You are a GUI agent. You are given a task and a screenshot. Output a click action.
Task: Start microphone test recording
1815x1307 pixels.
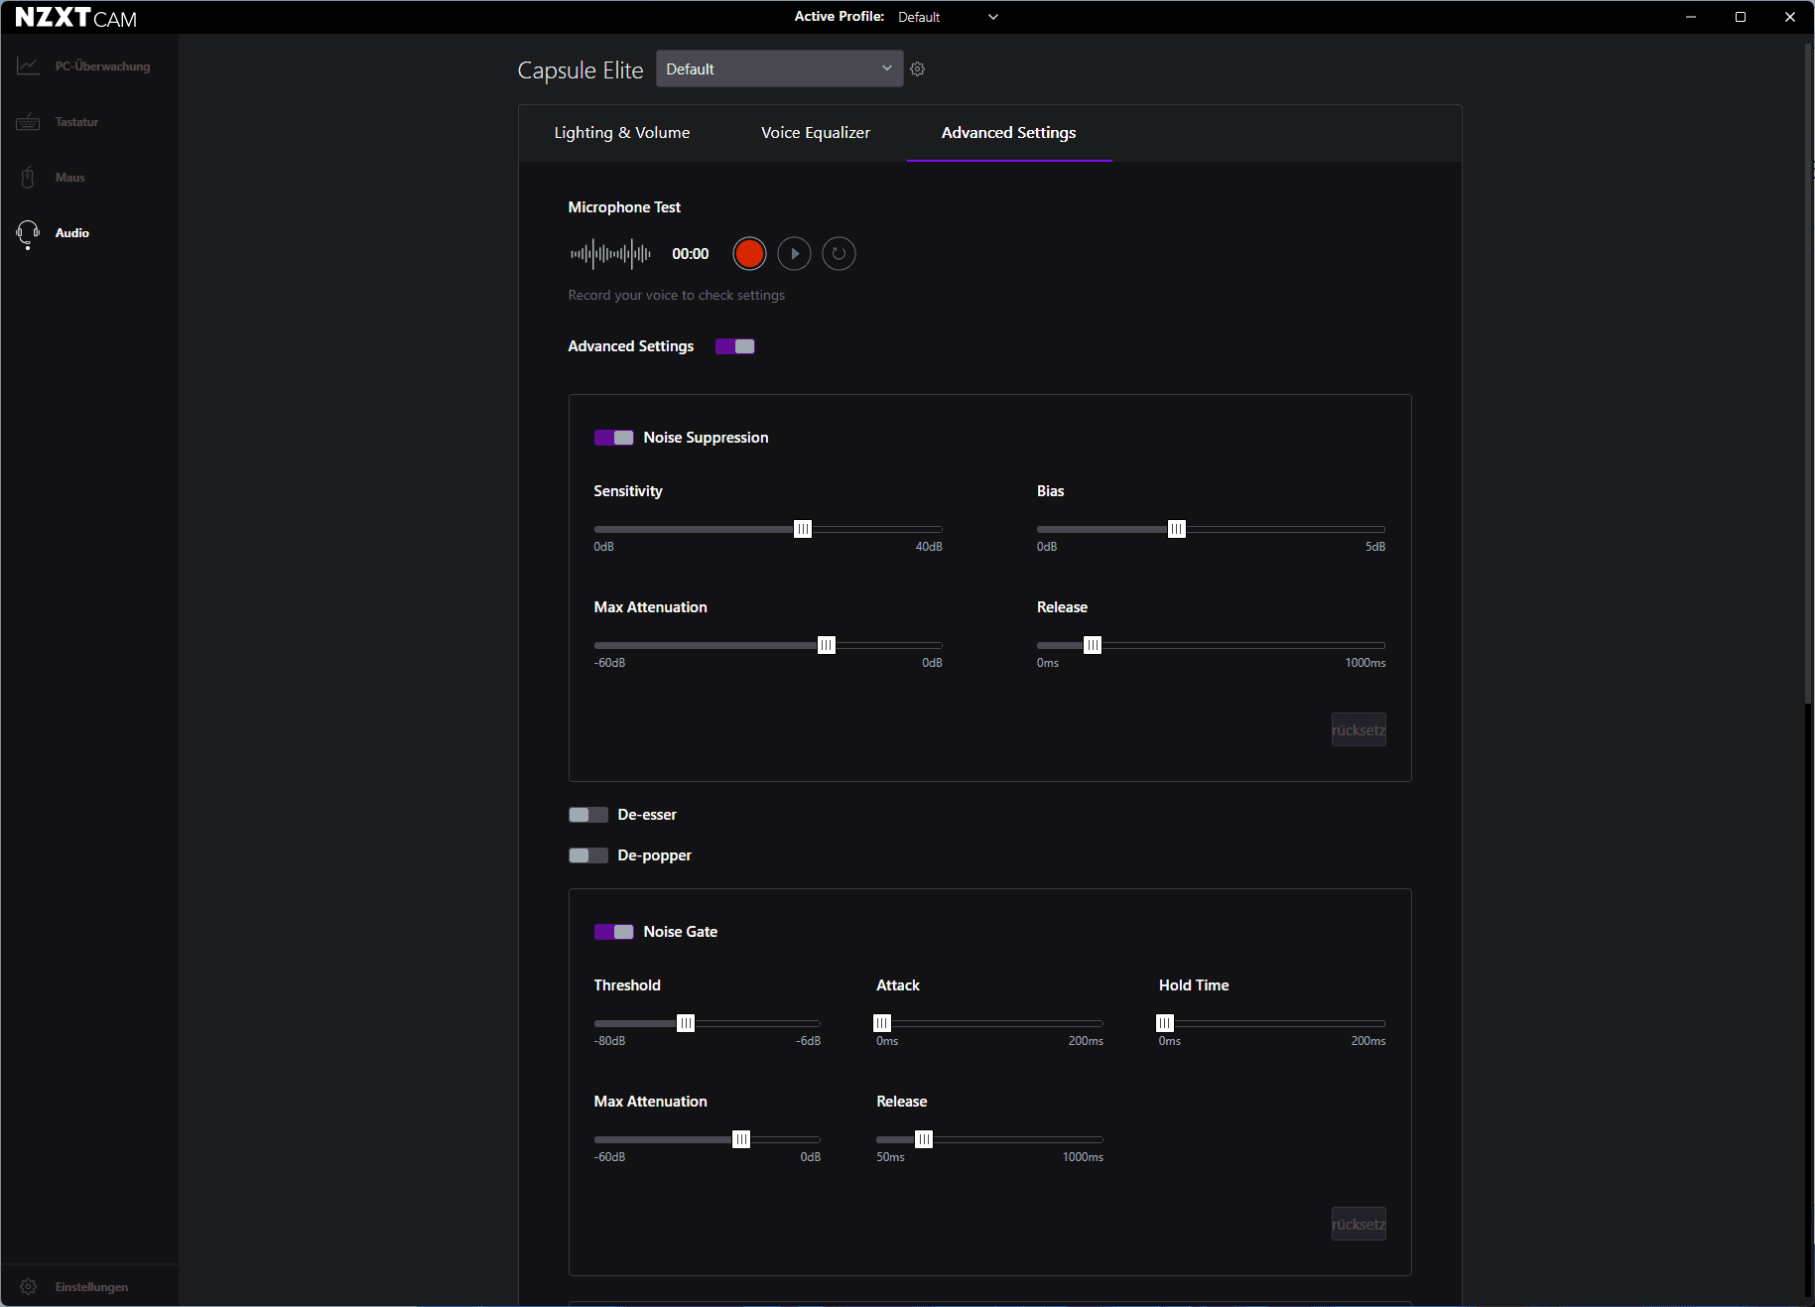click(x=749, y=254)
